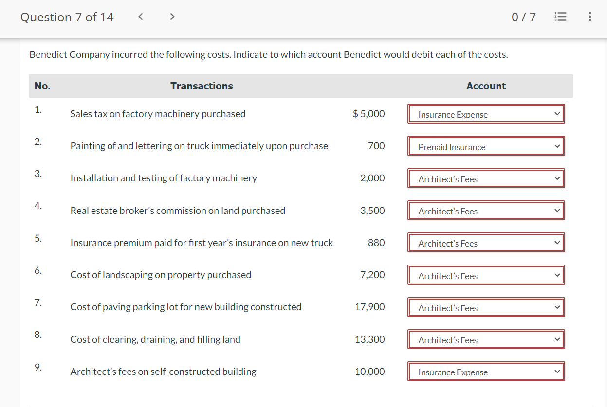The image size is (607, 407).
Task: Select a new account for the insurance premium row
Action: [x=486, y=242]
